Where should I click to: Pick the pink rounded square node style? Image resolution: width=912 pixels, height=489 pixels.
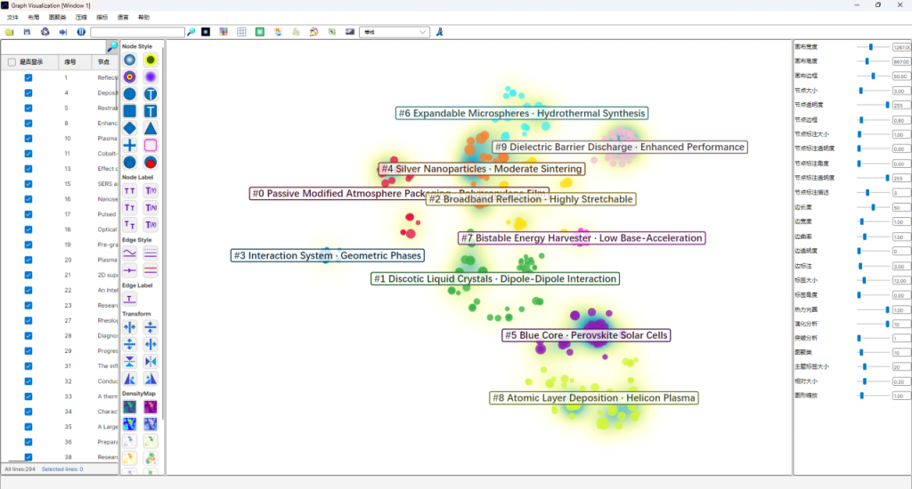point(151,145)
